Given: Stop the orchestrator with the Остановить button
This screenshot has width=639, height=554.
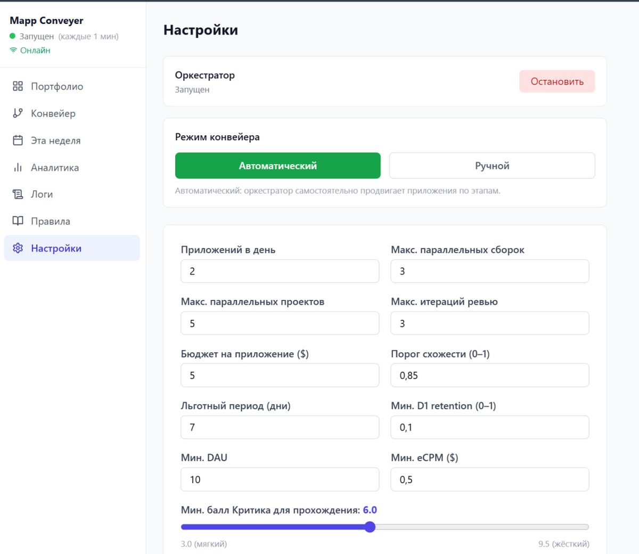Looking at the screenshot, I should [x=557, y=82].
